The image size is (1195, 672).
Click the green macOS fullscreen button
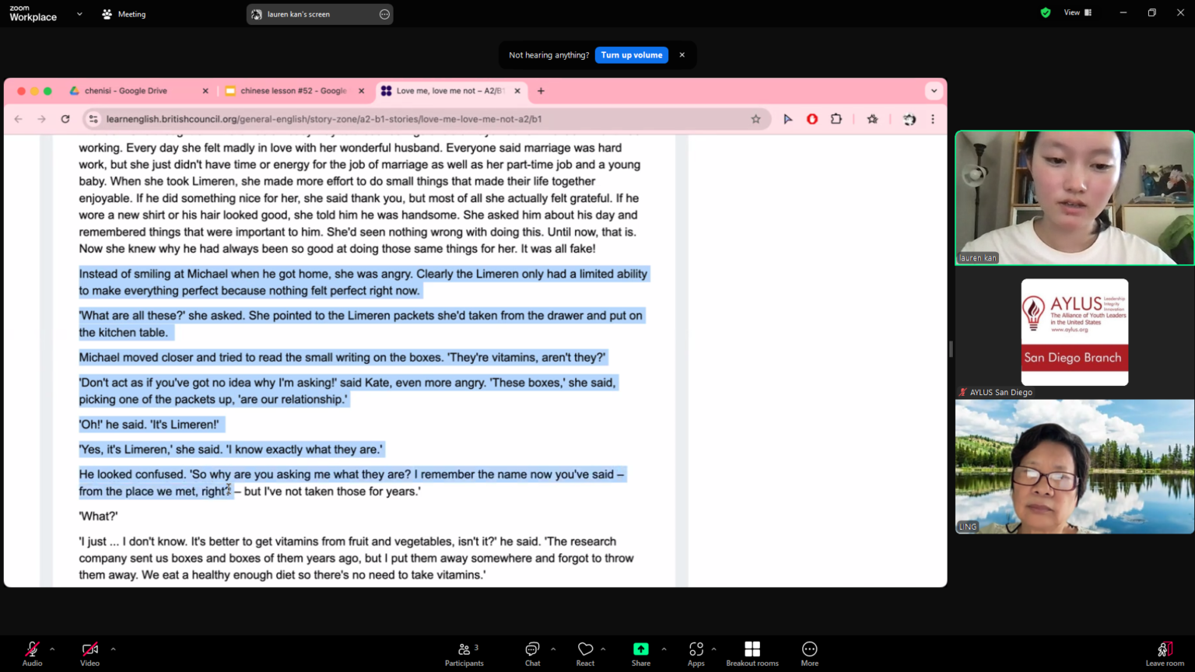(x=47, y=91)
